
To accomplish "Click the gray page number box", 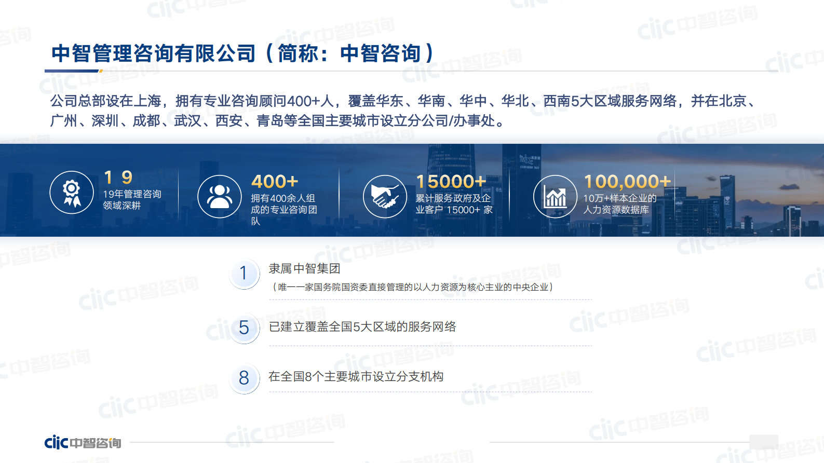I will coord(764,442).
